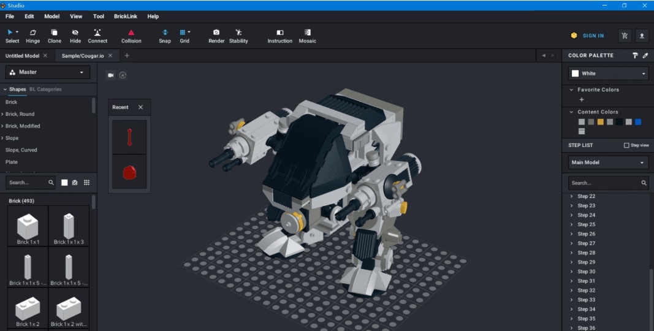
Task: Click the upload icon
Action: tap(642, 36)
